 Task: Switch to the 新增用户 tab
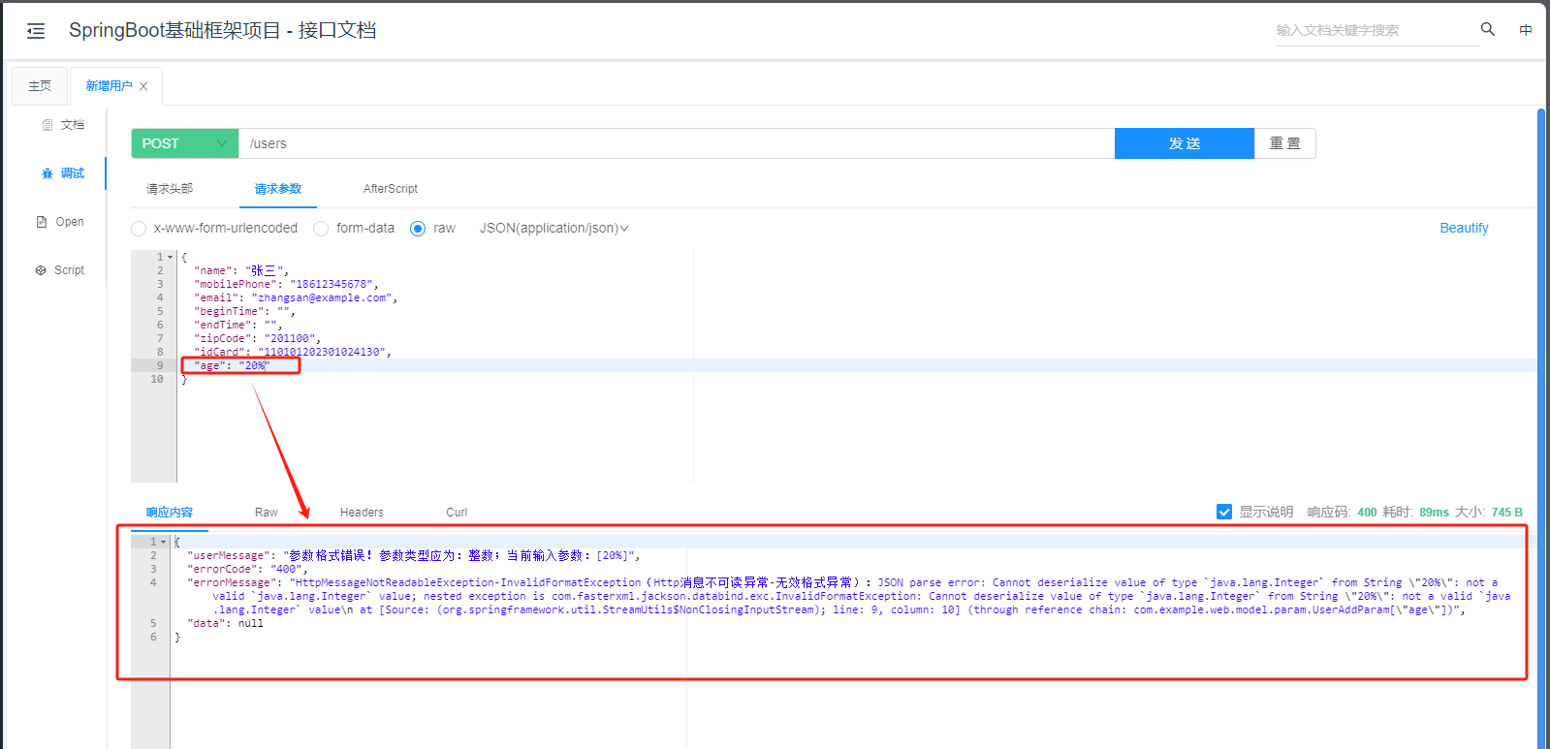(109, 86)
